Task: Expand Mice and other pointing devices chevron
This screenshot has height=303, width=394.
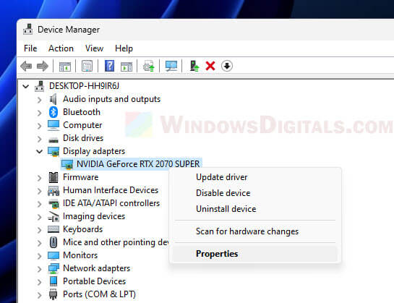Action: (x=40, y=243)
